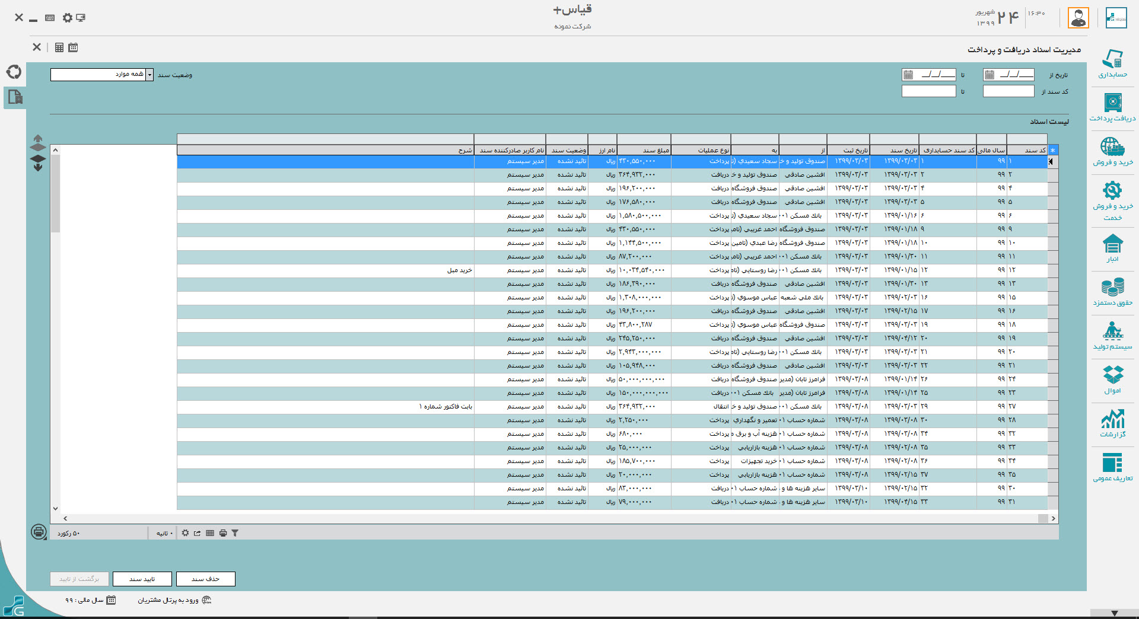1139x619 pixels.
Task: Click the cell خرید تجهیزات
Action: tap(755, 461)
